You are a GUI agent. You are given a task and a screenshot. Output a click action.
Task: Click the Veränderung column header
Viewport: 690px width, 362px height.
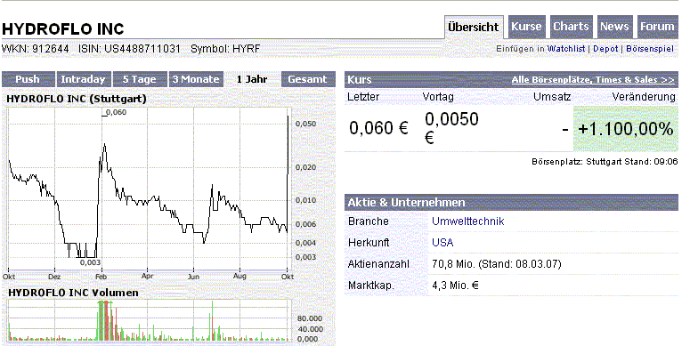pyautogui.click(x=644, y=97)
